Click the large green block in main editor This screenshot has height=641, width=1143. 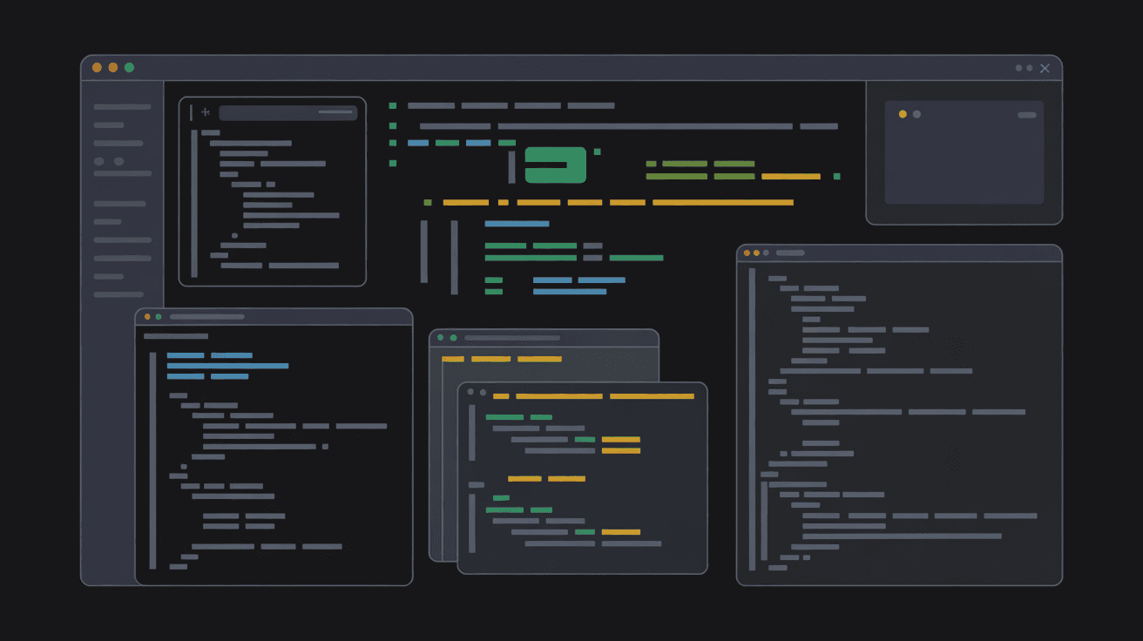555,165
